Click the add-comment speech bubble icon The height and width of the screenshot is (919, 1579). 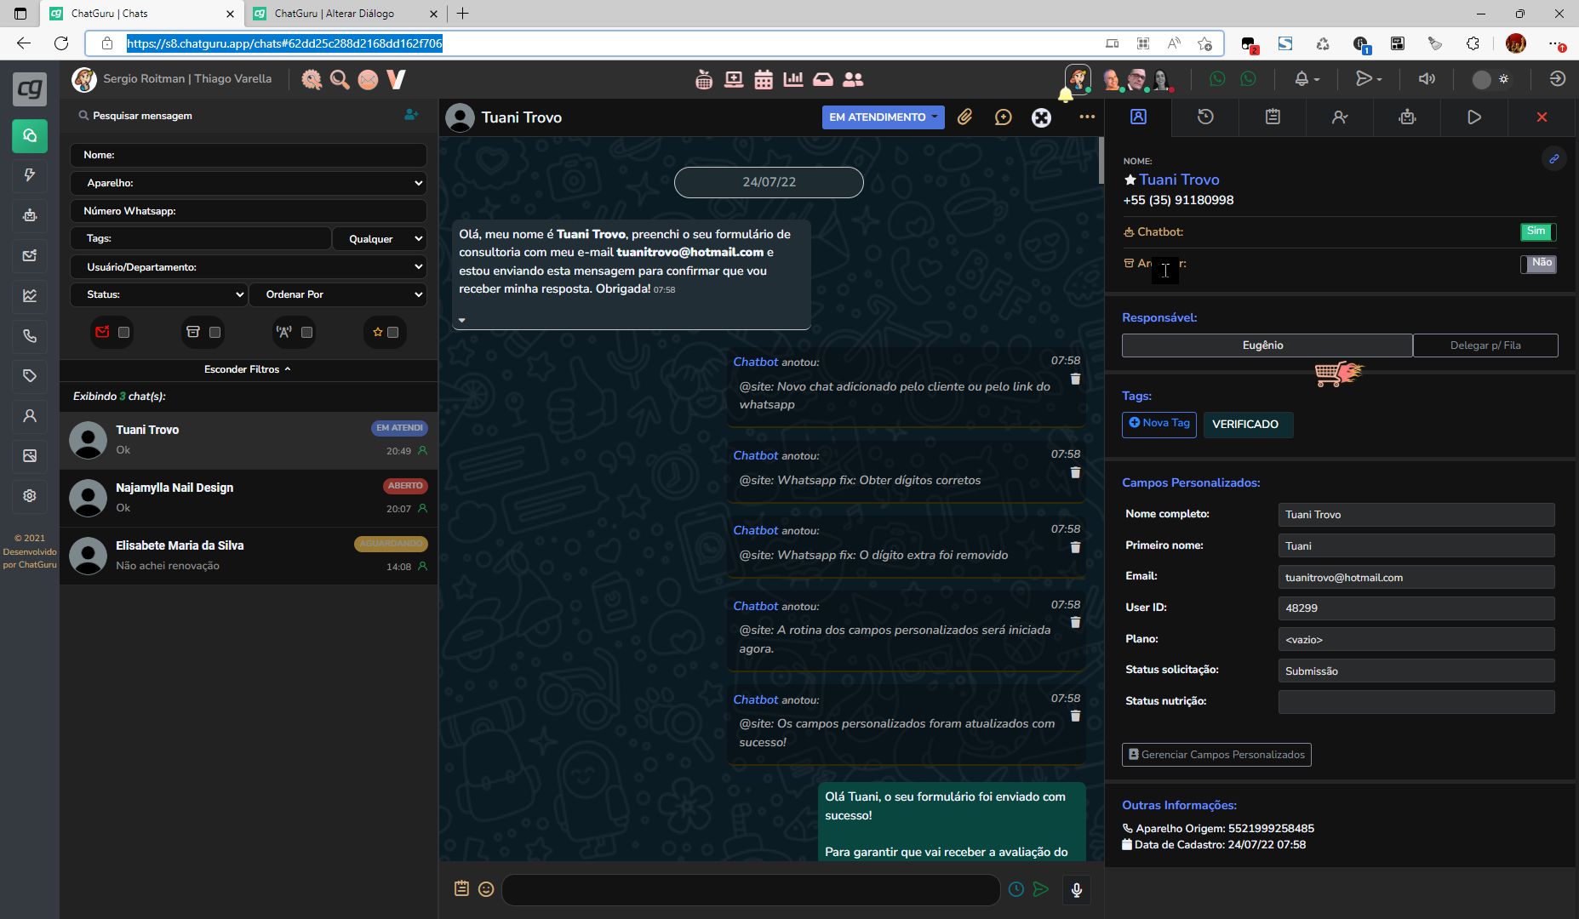pos(1004,117)
